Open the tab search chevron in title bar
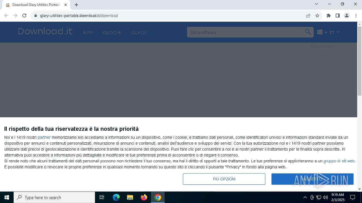The height and width of the screenshot is (203, 362). (316, 4)
